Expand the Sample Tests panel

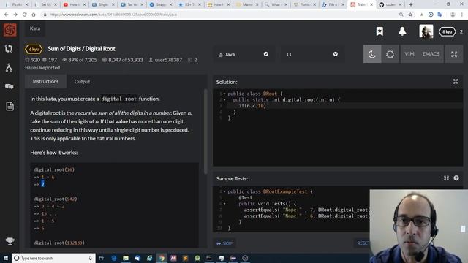[x=446, y=178]
